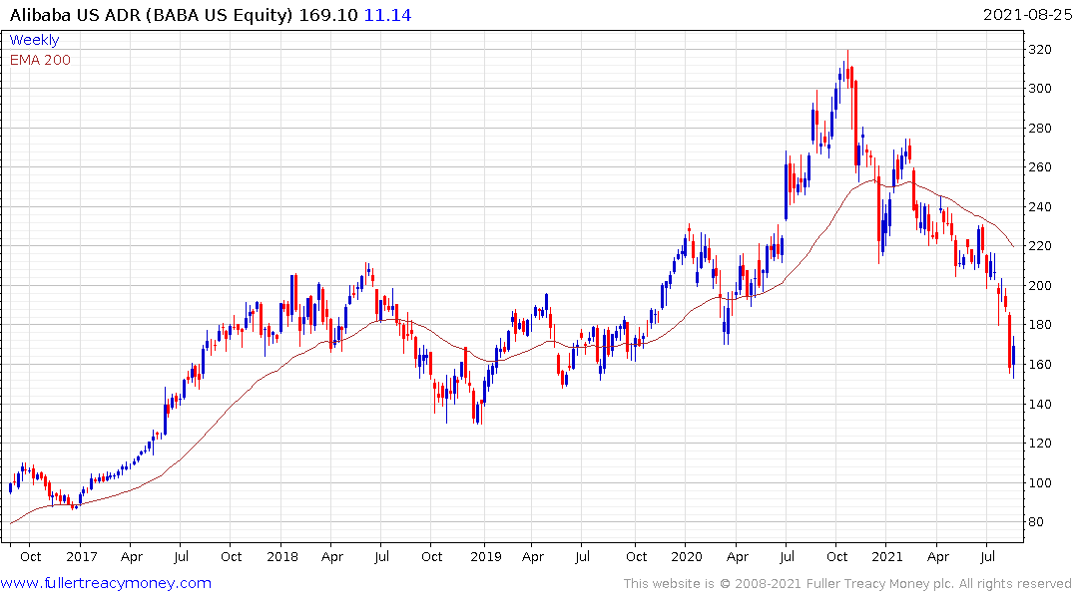Image resolution: width=1073 pixels, height=598 pixels.
Task: Click the blue change value 11.14
Action: pos(387,15)
